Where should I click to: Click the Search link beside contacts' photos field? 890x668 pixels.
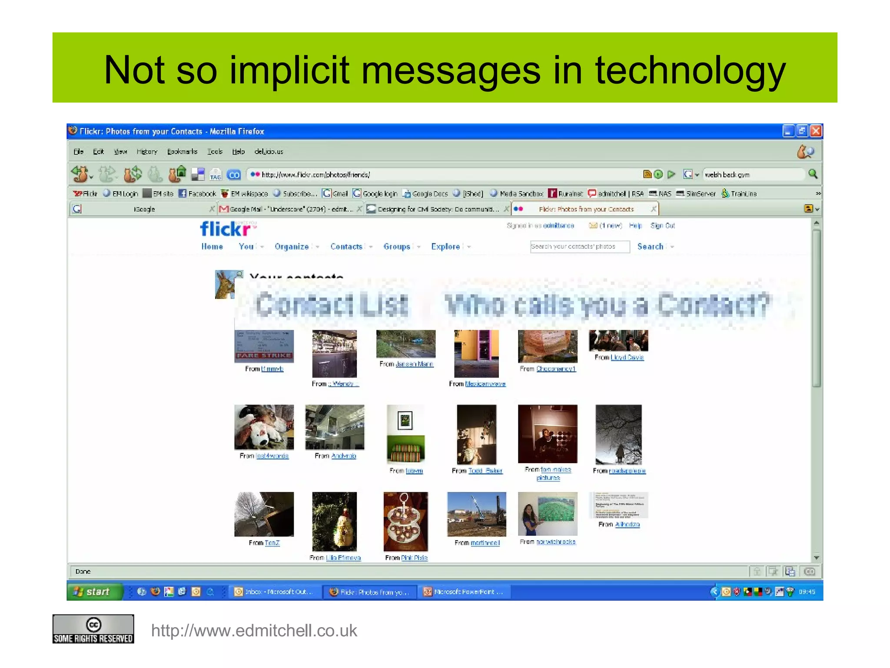(650, 247)
